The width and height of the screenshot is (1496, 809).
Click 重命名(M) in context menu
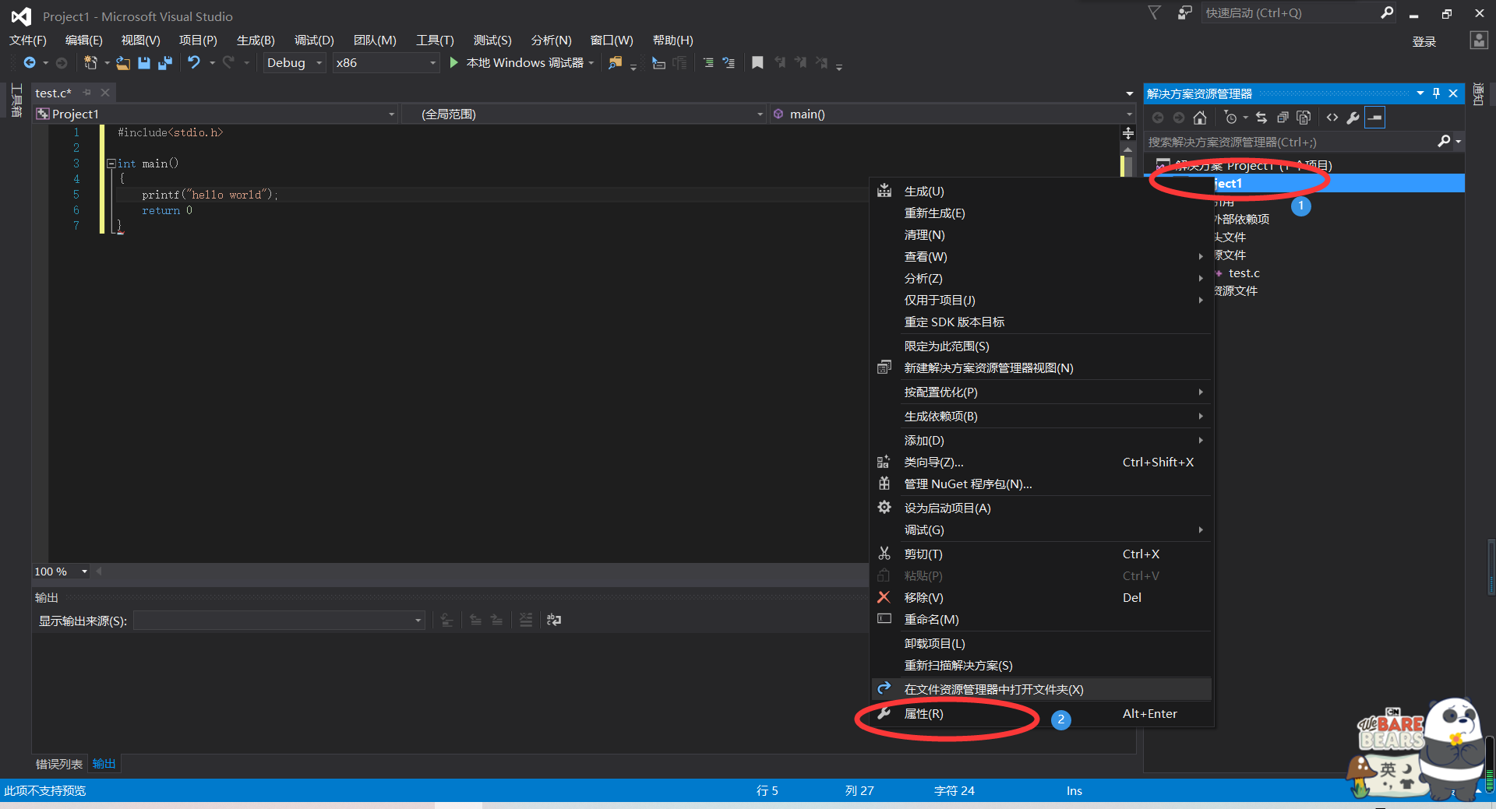[x=1042, y=620]
